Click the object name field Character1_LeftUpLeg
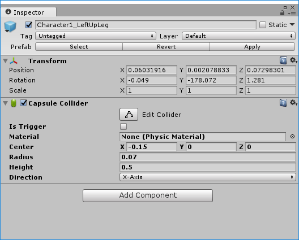The width and height of the screenshot is (299, 240). (146, 25)
